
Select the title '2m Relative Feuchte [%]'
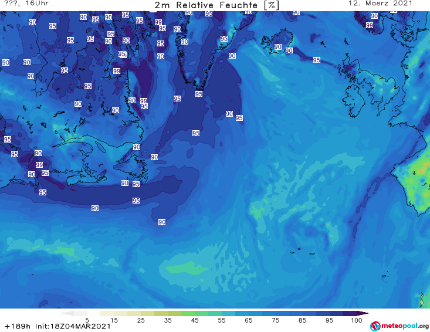point(216,5)
